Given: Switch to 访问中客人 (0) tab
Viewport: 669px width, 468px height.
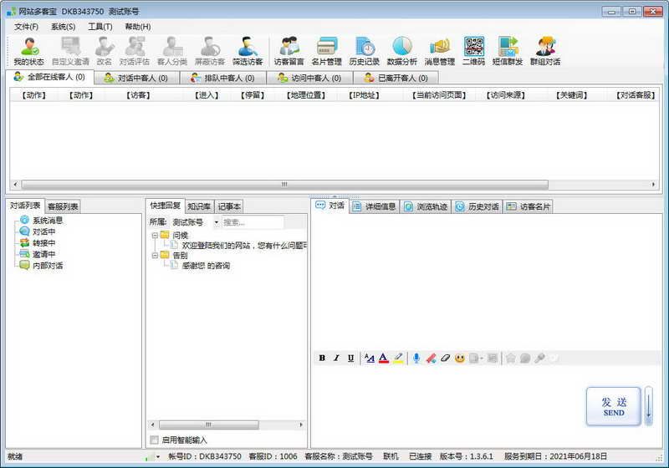Looking at the screenshot, I should [x=309, y=78].
